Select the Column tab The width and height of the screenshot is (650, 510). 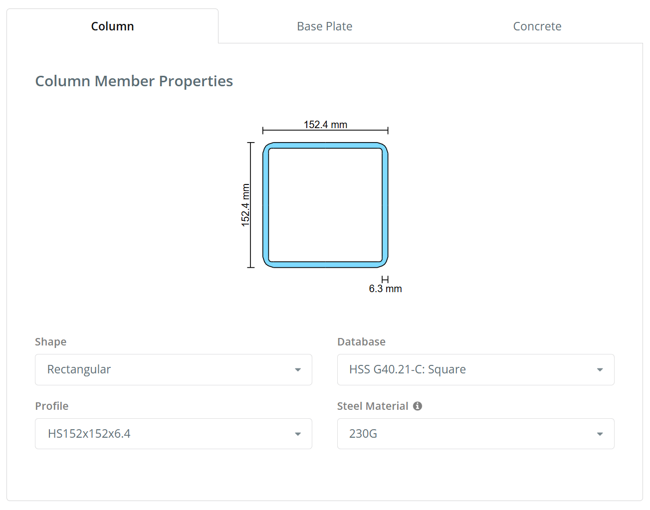click(112, 26)
